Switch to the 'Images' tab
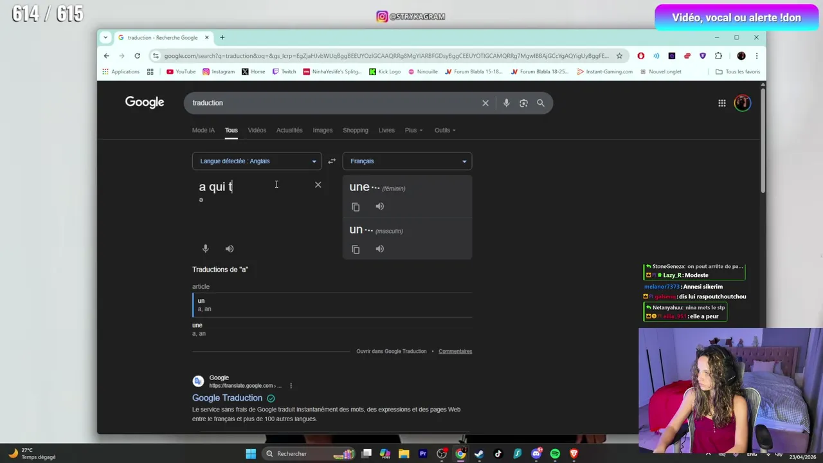The width and height of the screenshot is (823, 463). point(323,130)
